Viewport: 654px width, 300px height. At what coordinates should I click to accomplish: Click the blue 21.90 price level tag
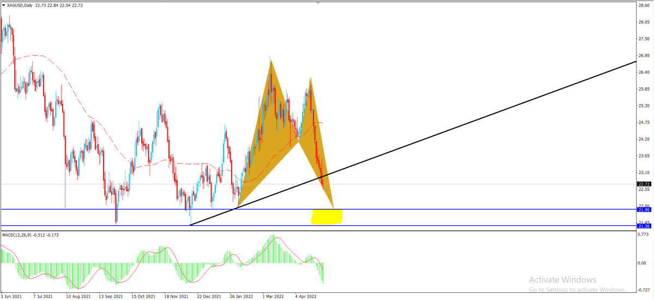tap(644, 209)
